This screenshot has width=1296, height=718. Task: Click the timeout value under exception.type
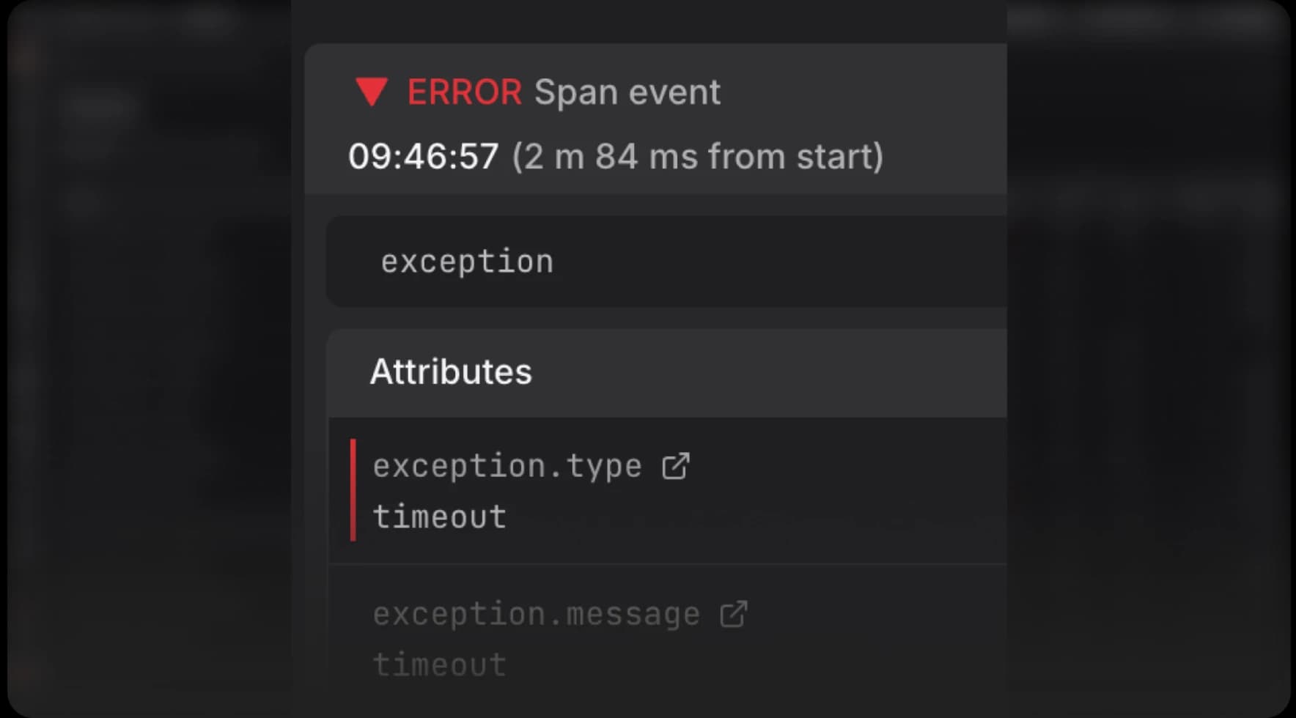[x=440, y=517]
